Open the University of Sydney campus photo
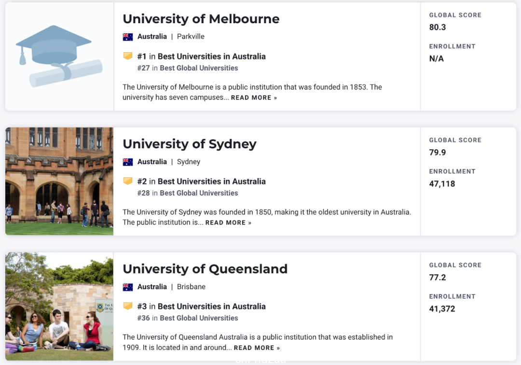The width and height of the screenshot is (521, 365). [59, 181]
